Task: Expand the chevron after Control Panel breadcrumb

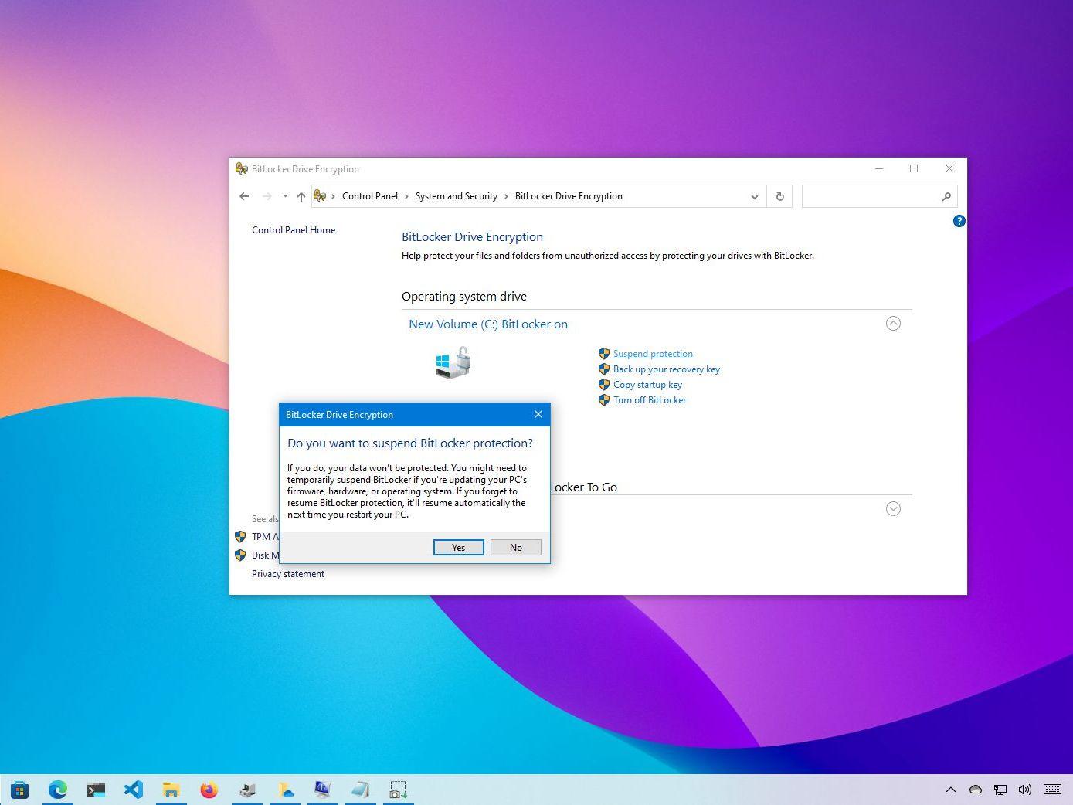Action: click(x=406, y=196)
